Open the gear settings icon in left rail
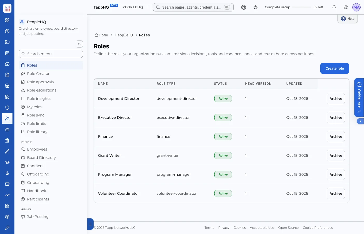Viewport: 364px width, 234px height. pyautogui.click(x=7, y=217)
